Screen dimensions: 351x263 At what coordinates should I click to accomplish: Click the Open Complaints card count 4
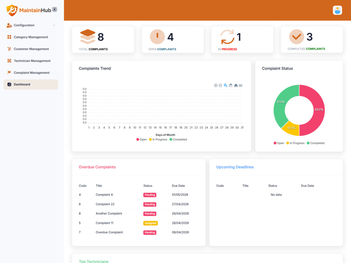(x=170, y=37)
